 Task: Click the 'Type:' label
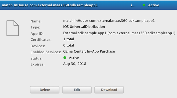click(35, 27)
